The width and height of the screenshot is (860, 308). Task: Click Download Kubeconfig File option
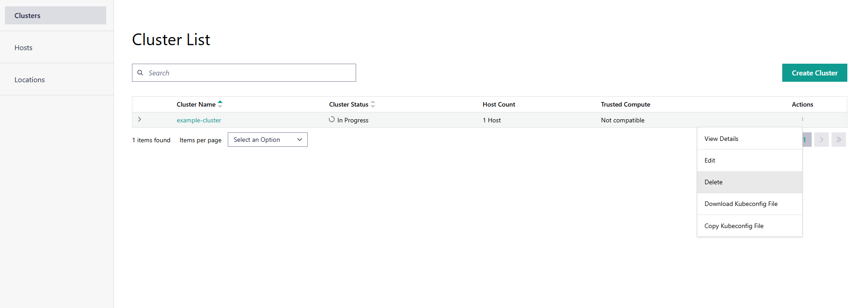741,204
